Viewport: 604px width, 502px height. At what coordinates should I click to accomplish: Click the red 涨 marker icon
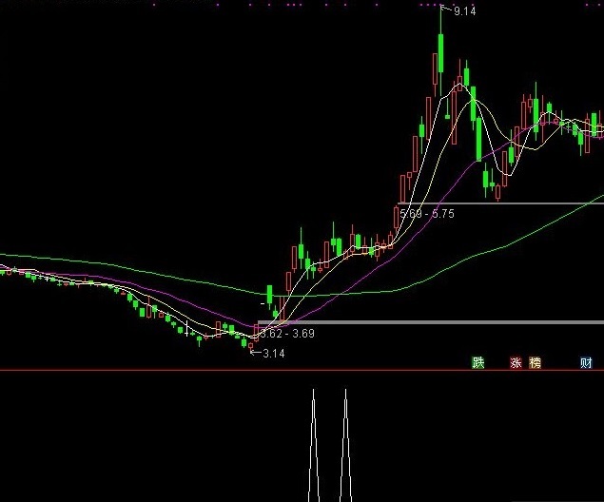(516, 362)
